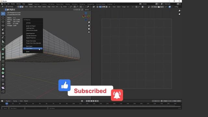Click the UV editor pan hand icon

(179, 14)
